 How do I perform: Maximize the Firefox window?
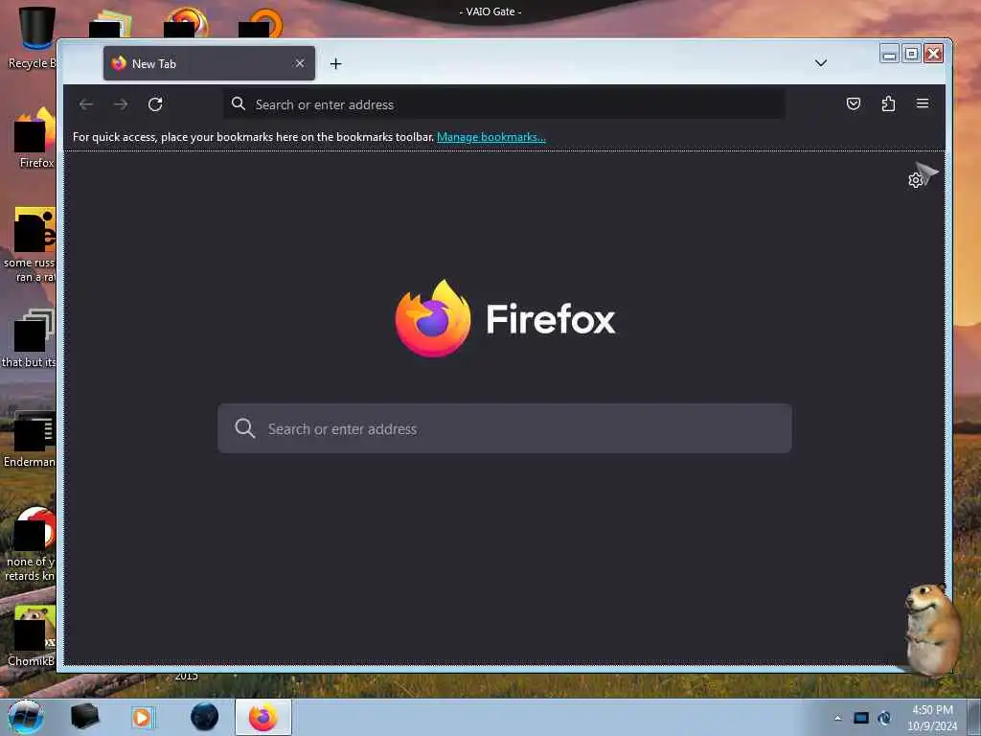pyautogui.click(x=912, y=55)
